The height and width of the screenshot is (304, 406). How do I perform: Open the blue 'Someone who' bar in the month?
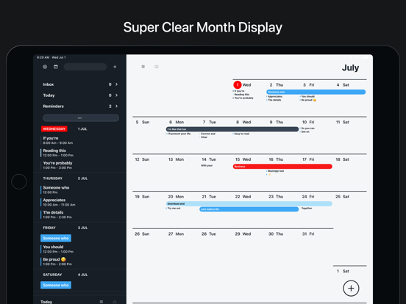pyautogui.click(x=316, y=92)
